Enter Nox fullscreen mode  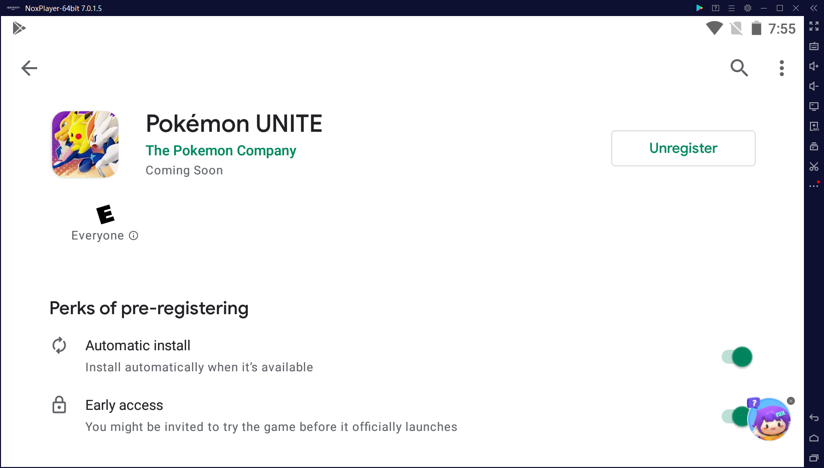point(814,26)
